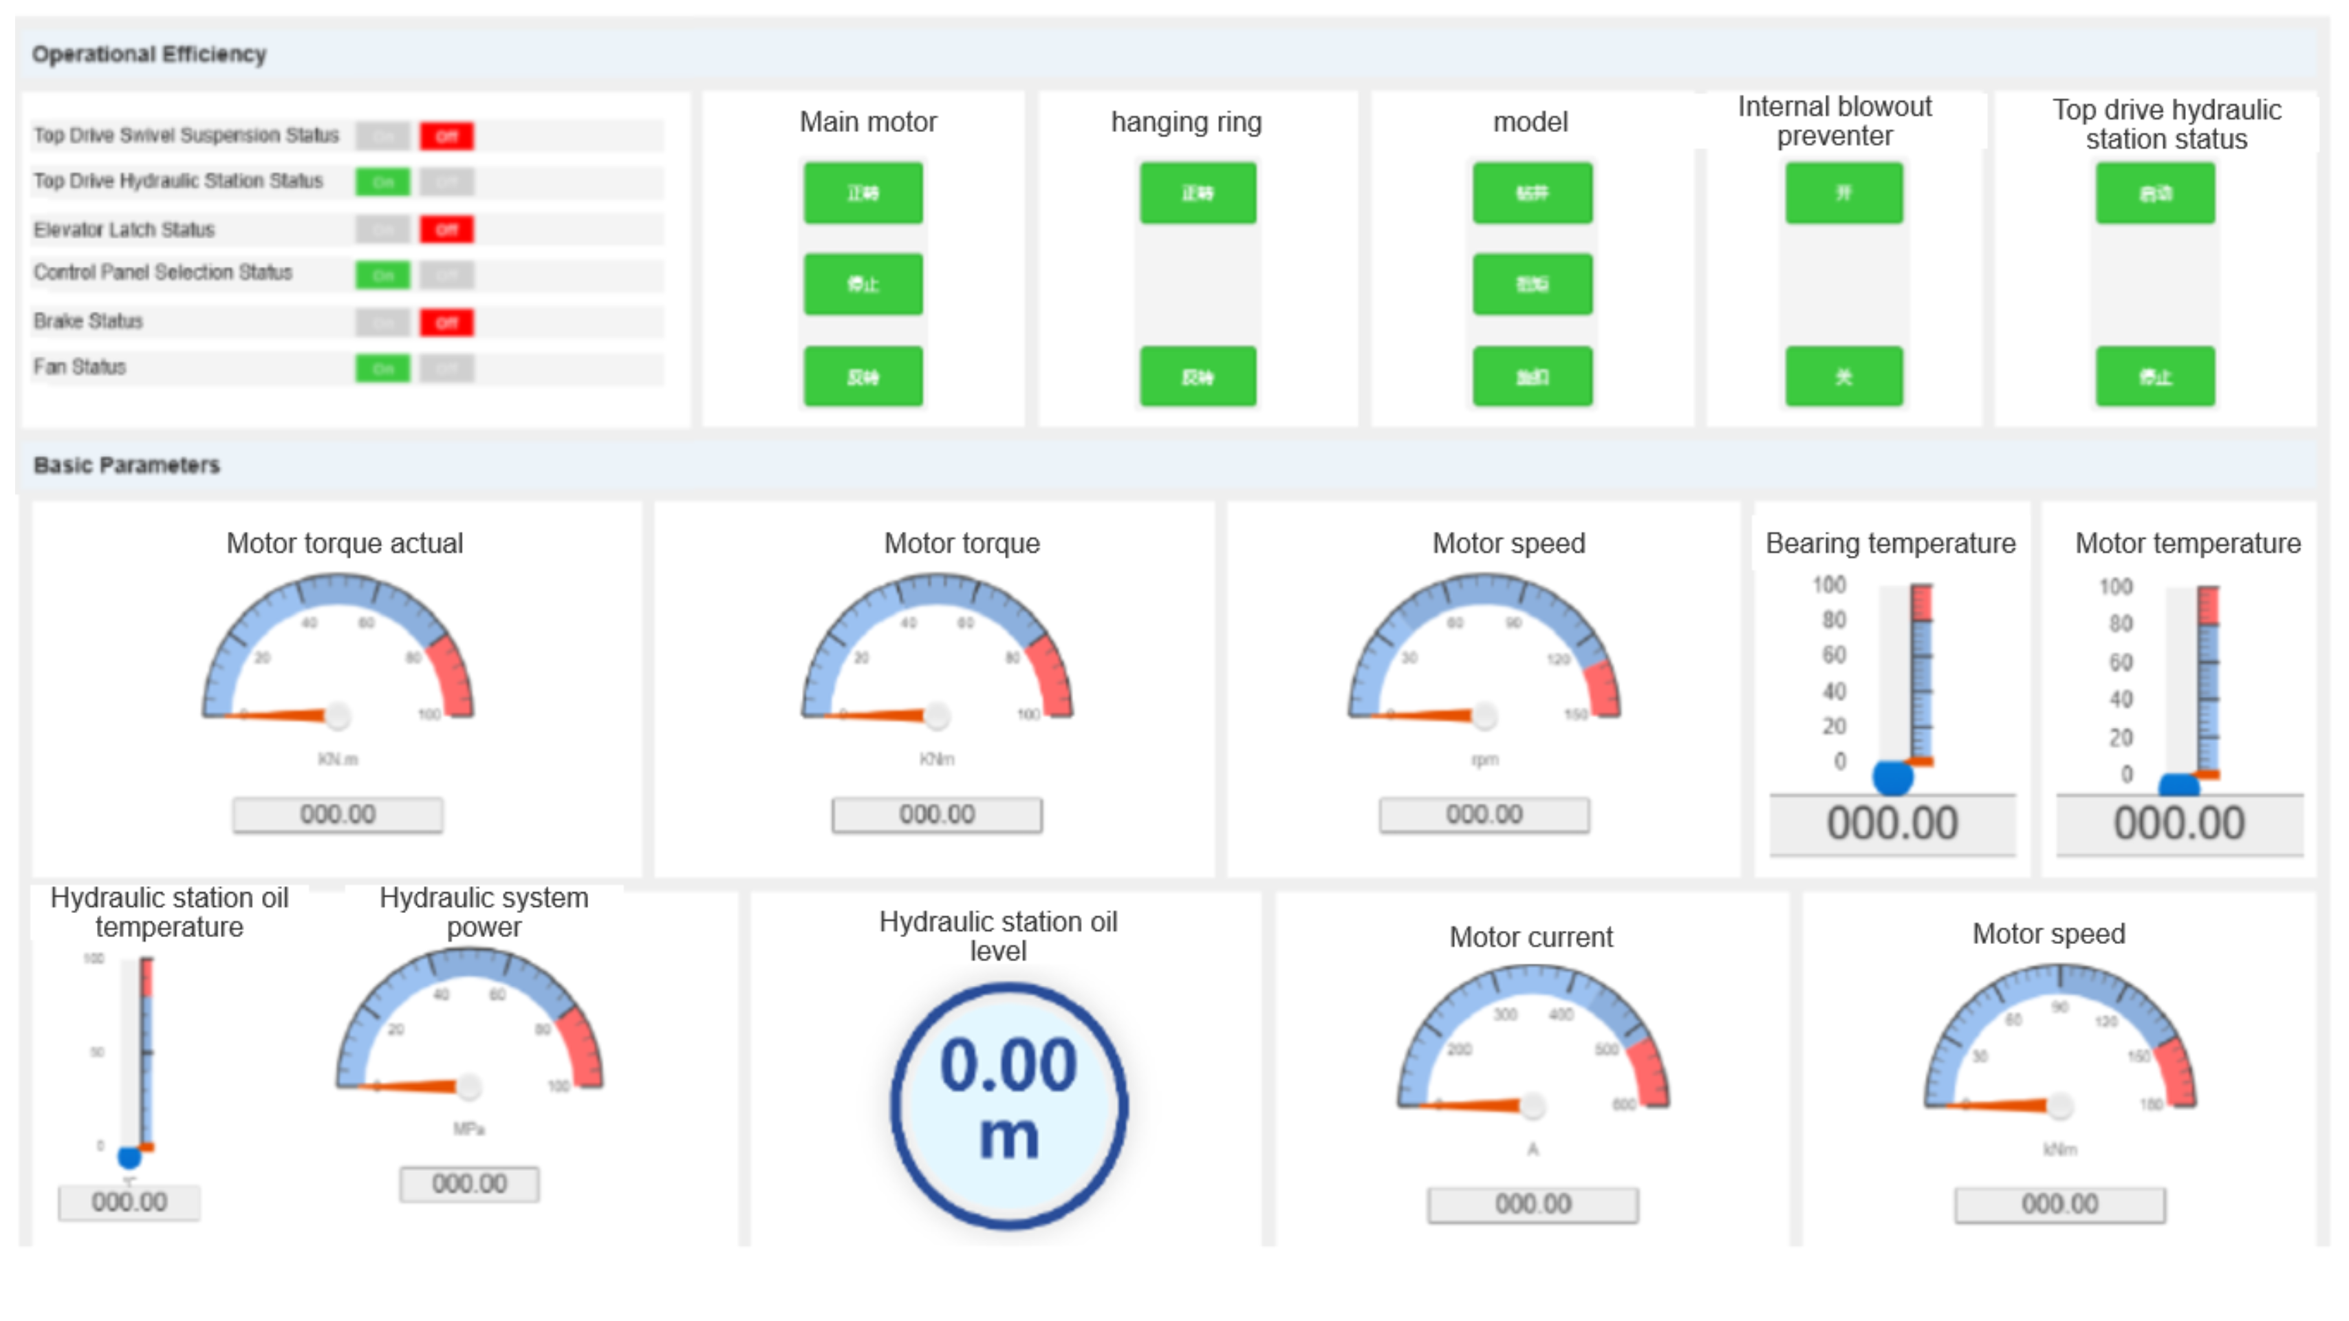Toggle Top Drive Swivel Suspension Status red Off switch
The width and height of the screenshot is (2349, 1321).
click(x=446, y=137)
